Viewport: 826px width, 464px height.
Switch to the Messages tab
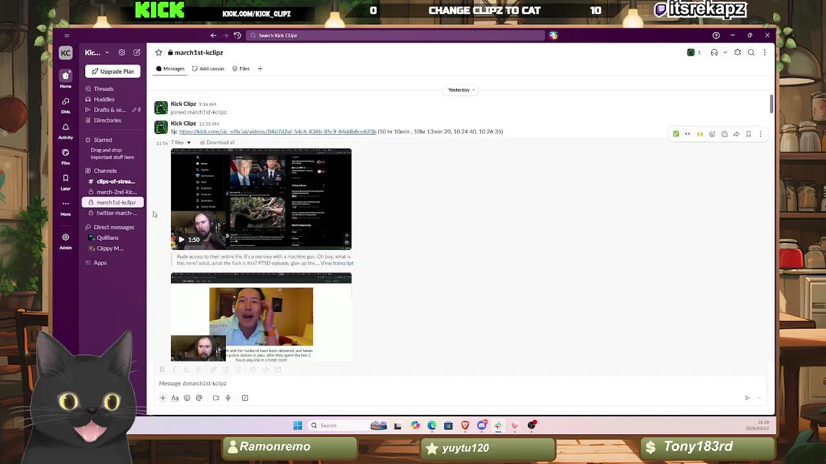pyautogui.click(x=170, y=68)
